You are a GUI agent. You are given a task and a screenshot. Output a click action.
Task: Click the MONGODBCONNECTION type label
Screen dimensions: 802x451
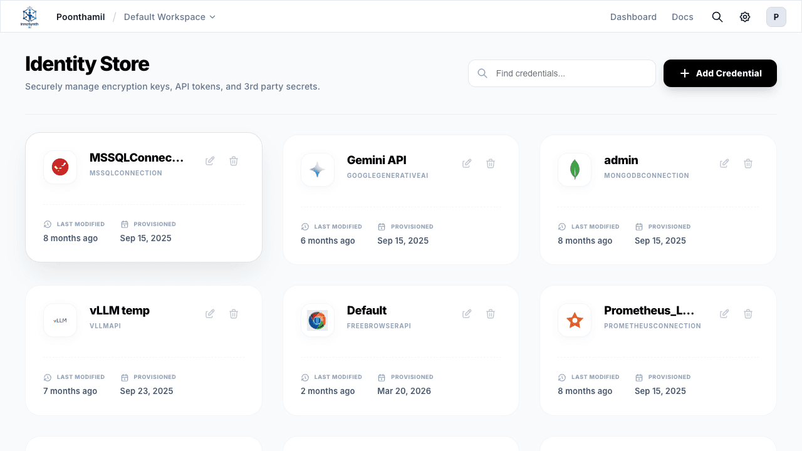[x=647, y=176]
